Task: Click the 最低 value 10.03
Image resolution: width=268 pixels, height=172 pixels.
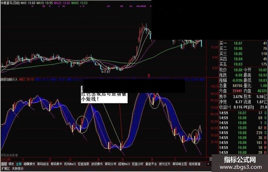Action: click(x=263, y=80)
